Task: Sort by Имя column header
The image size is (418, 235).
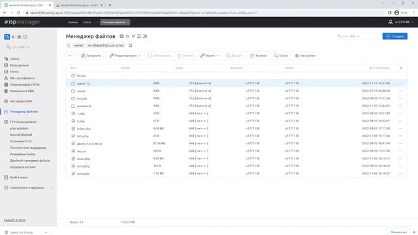Action: (74, 68)
